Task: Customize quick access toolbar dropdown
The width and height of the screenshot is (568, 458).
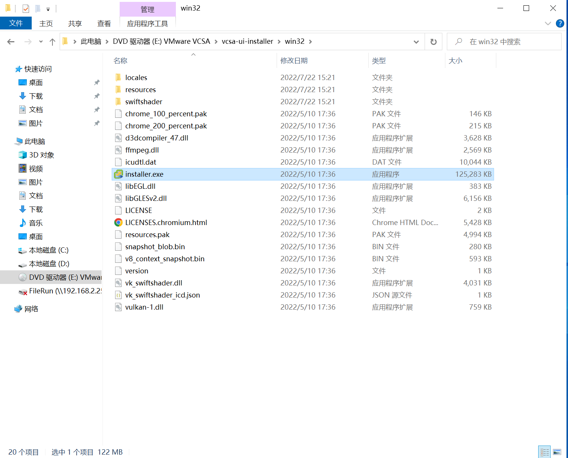Action: pos(48,9)
